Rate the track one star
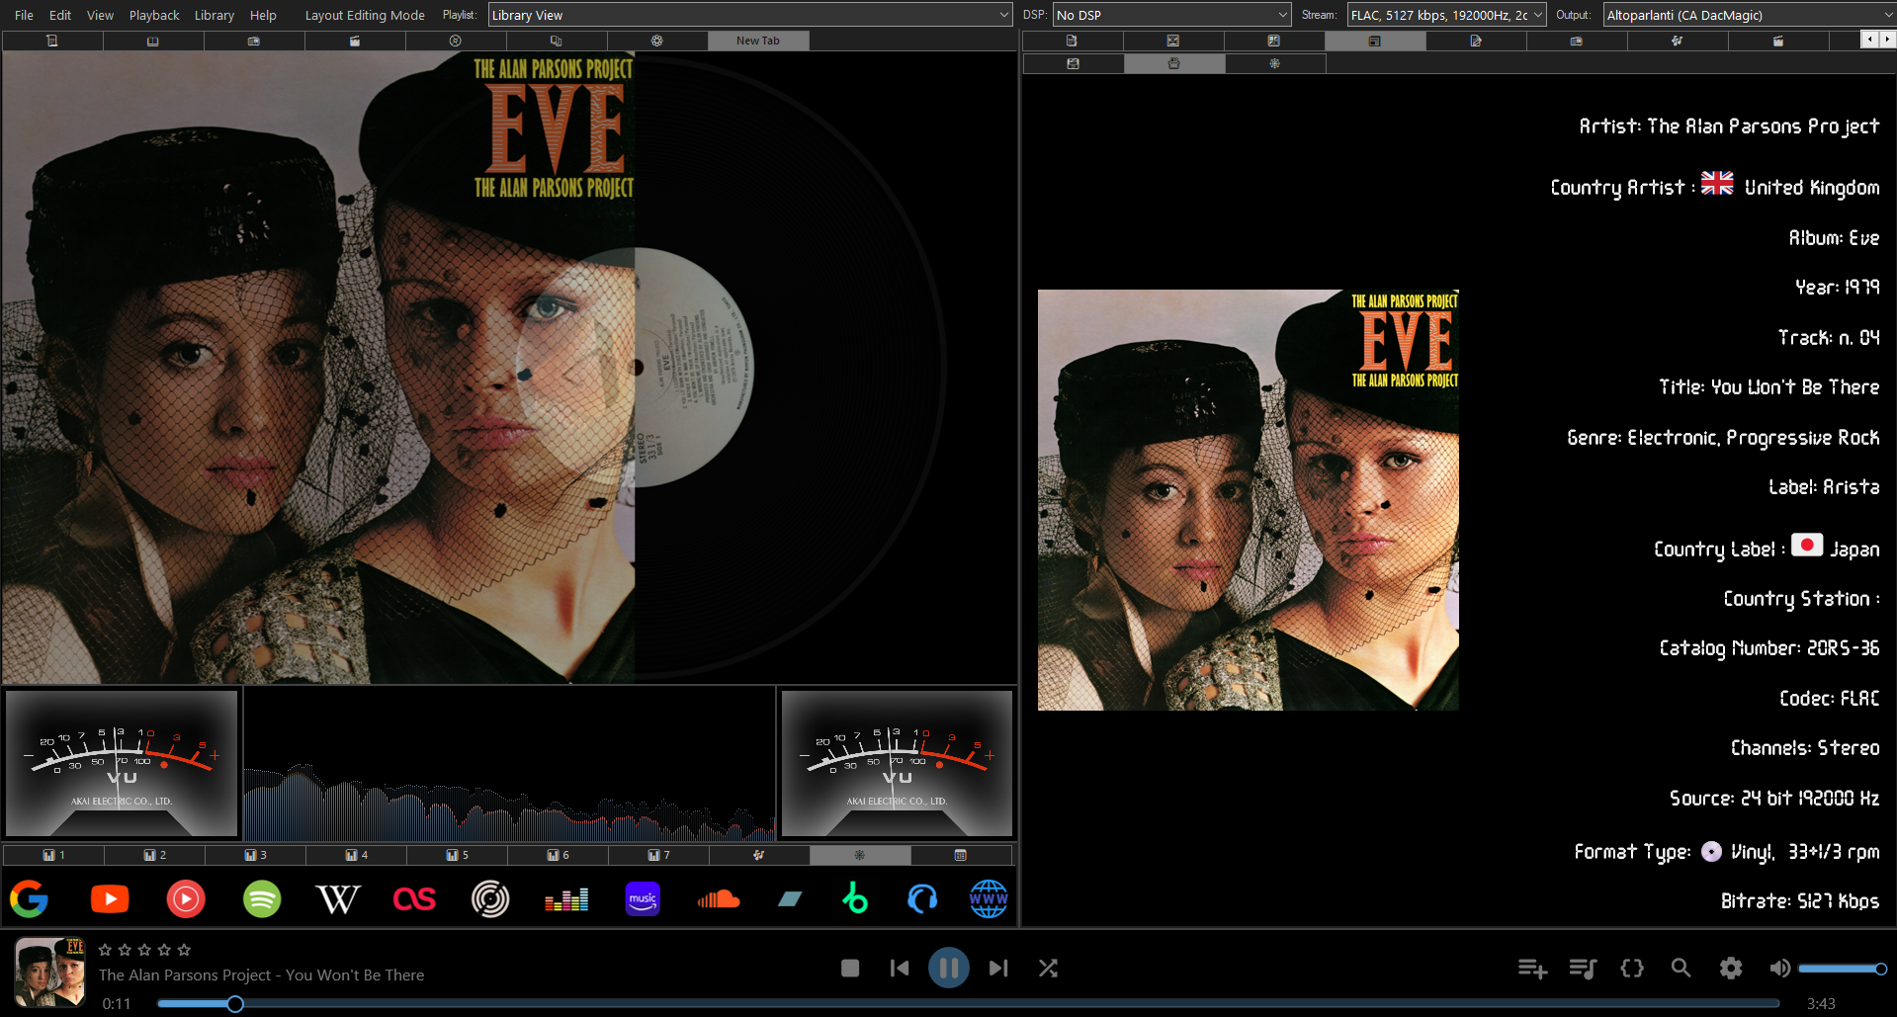 105,950
